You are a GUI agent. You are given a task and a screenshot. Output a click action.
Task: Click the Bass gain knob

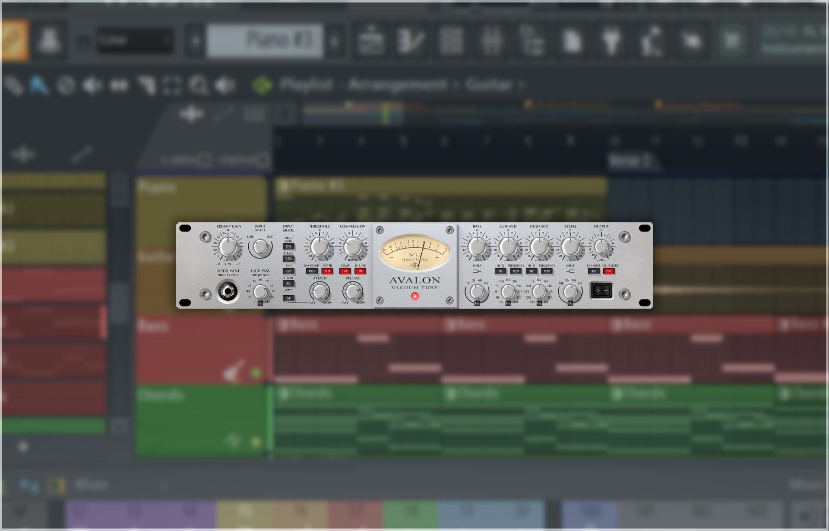pyautogui.click(x=477, y=247)
